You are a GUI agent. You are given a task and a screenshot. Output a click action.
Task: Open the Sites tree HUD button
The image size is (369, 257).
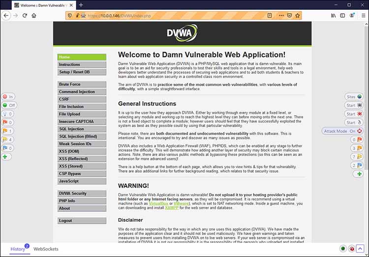(354, 97)
